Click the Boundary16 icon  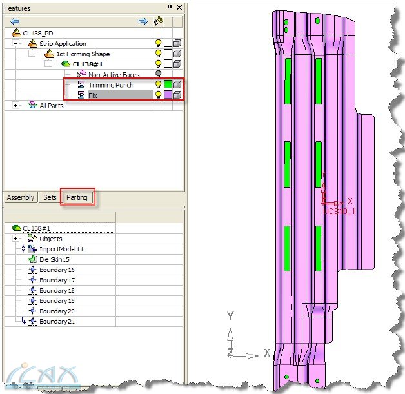[x=32, y=270]
